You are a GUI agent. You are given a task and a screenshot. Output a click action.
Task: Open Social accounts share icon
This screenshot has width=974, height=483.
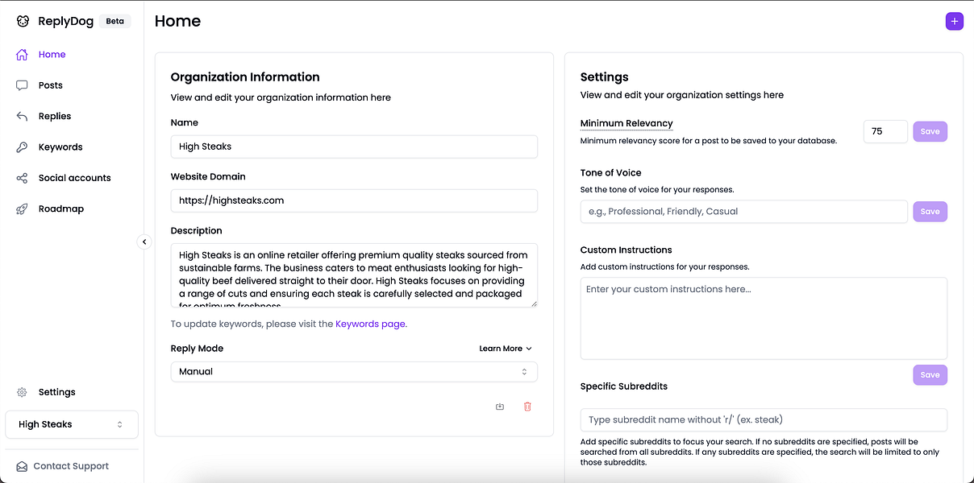click(x=23, y=178)
